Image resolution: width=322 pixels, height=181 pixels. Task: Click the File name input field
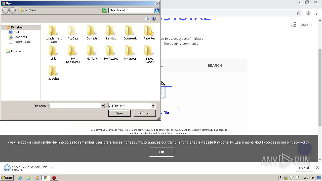[x=75, y=106]
